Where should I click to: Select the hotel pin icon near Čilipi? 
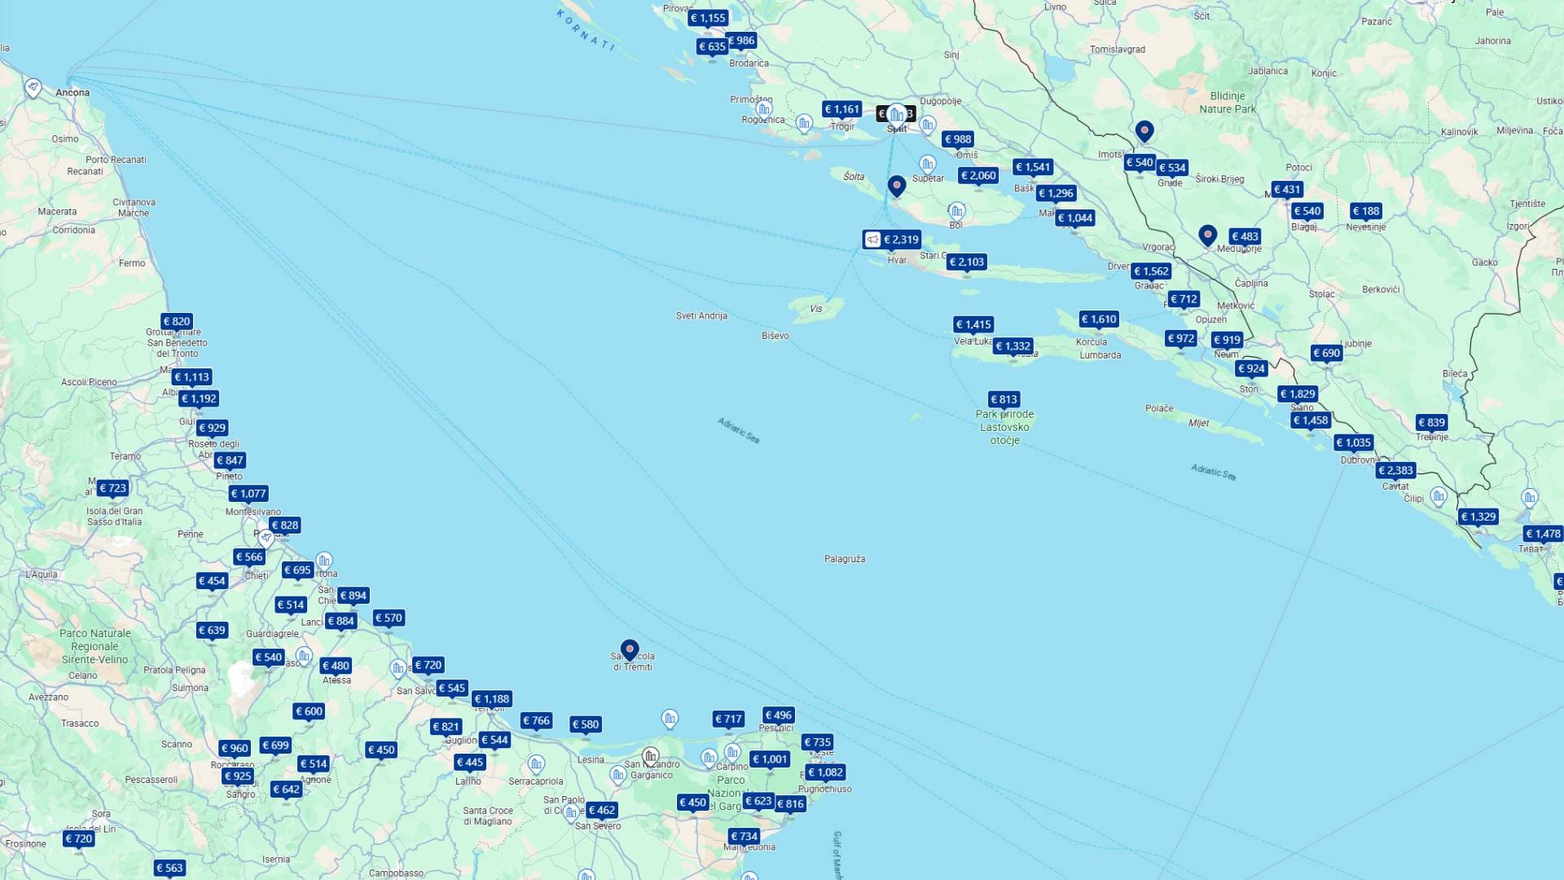[x=1439, y=495]
